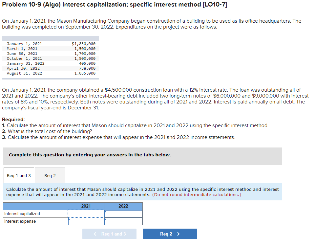Click the Interest expense 2021 entry field
Image resolution: width=315 pixels, height=248 pixels.
(86, 221)
